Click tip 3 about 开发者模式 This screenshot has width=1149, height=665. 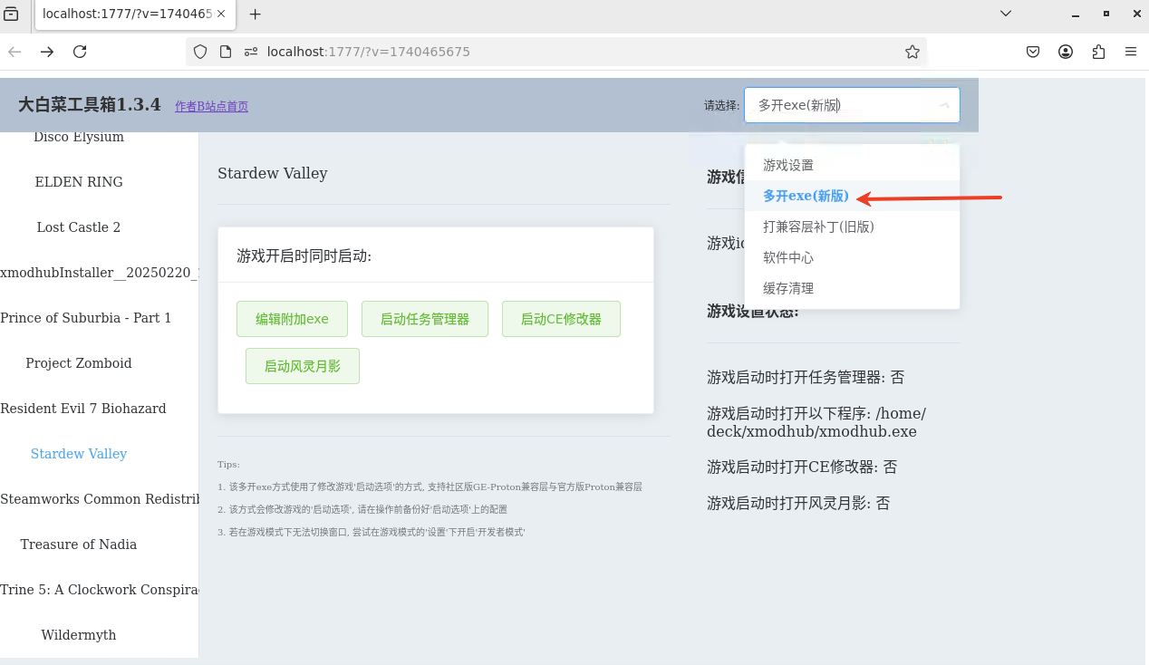tap(372, 532)
